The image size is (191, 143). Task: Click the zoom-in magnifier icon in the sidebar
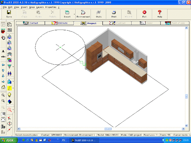pyautogui.click(x=3, y=95)
